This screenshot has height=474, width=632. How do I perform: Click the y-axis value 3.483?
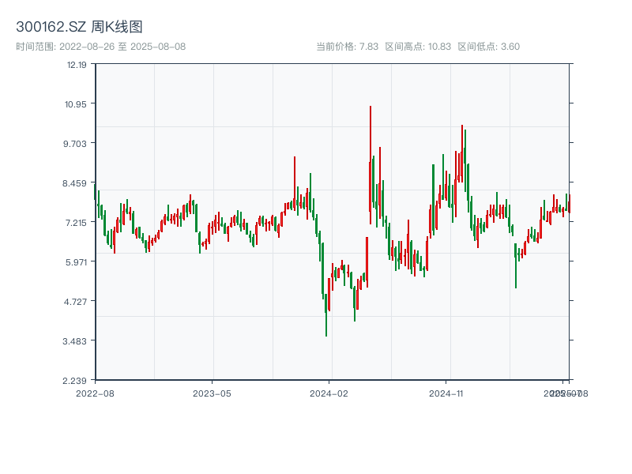tap(75, 341)
